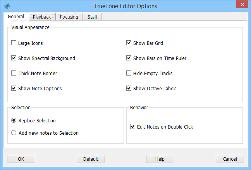Click the Default button
Image resolution: width=251 pixels, height=170 pixels.
click(x=91, y=159)
